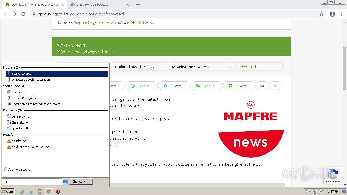Share via WeChat button
Image resolution: width=347 pixels, height=195 pixels.
(206, 86)
